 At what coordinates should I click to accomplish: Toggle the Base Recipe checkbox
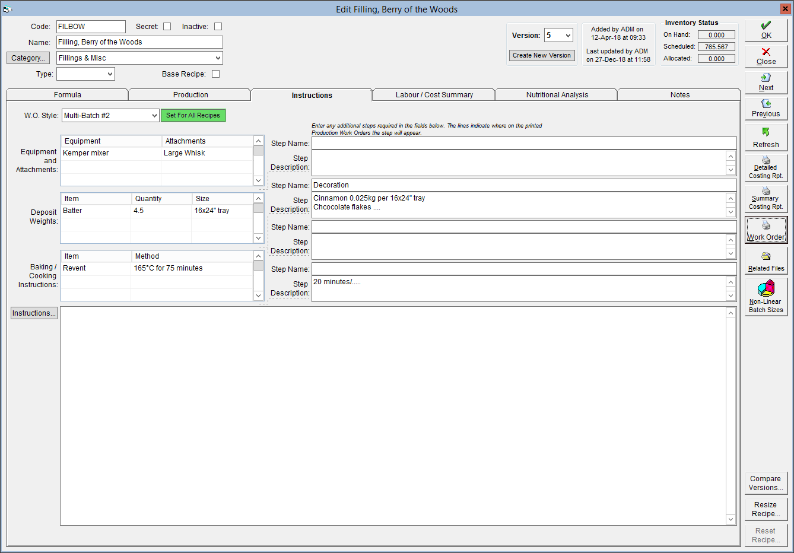pyautogui.click(x=215, y=74)
